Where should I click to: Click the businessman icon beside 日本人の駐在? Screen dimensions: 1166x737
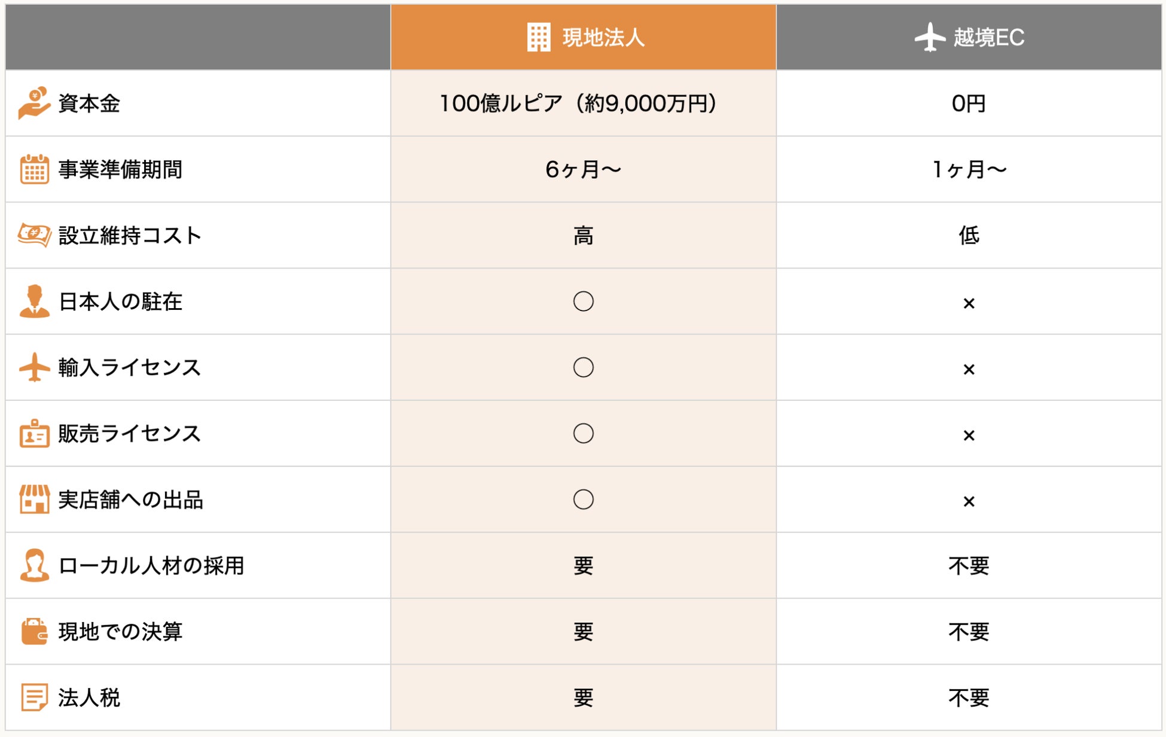coord(34,301)
